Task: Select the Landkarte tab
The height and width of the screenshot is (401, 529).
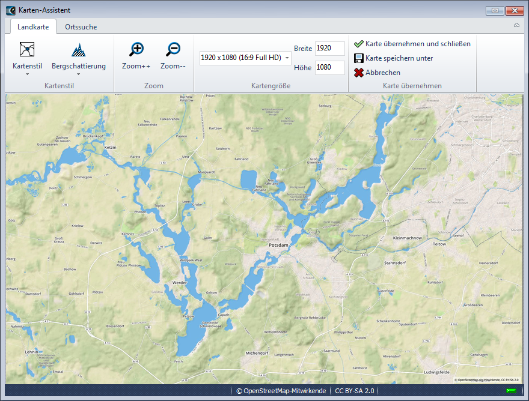Action: point(33,26)
